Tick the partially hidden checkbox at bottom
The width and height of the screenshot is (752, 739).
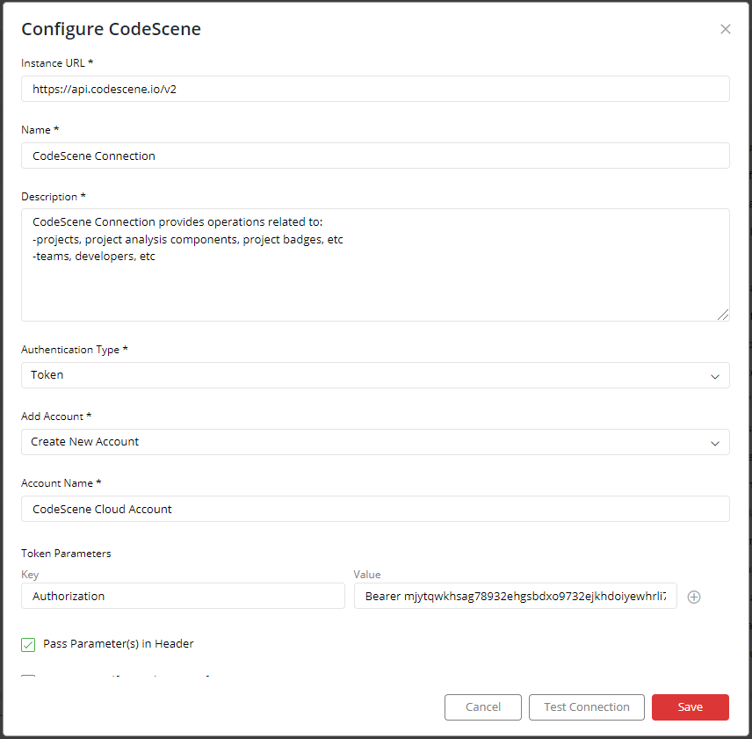[28, 676]
